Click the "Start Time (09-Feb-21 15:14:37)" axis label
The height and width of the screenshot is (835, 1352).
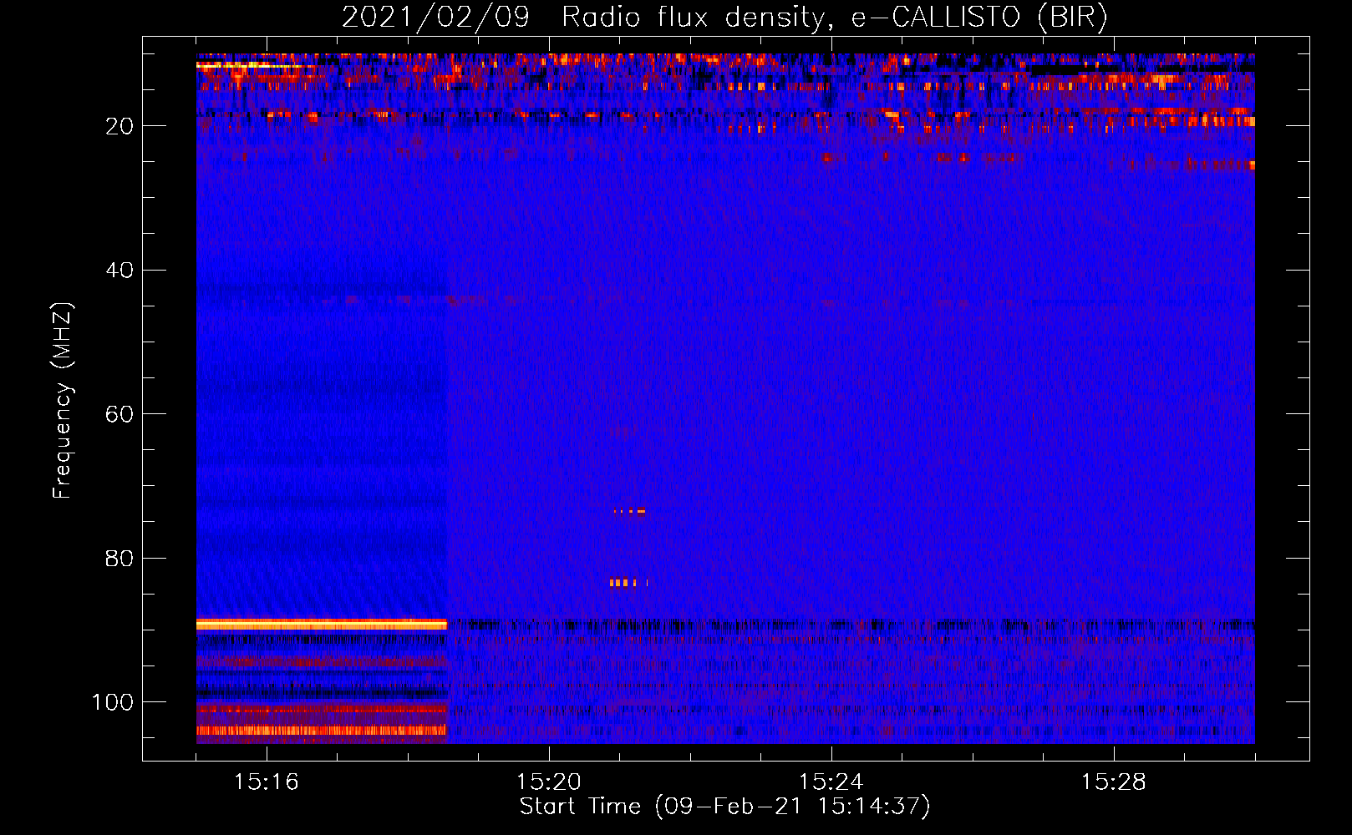(725, 807)
